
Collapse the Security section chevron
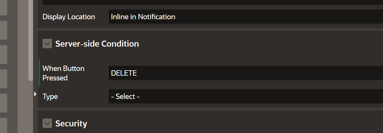[47, 124]
